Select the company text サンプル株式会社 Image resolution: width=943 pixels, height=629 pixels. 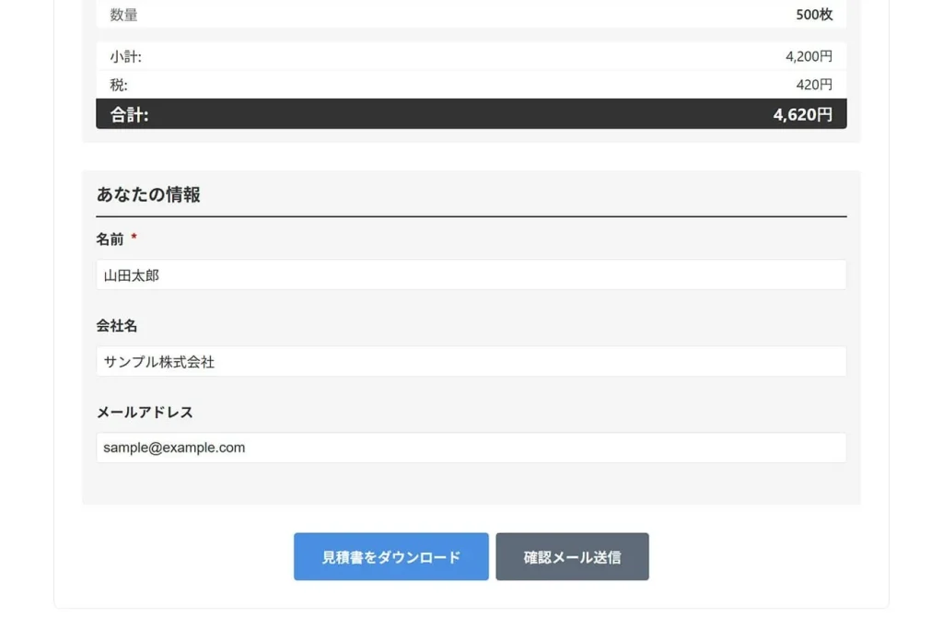[x=158, y=361]
